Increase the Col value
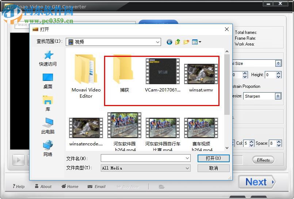The width and height of the screenshot is (294, 199). pos(251,141)
